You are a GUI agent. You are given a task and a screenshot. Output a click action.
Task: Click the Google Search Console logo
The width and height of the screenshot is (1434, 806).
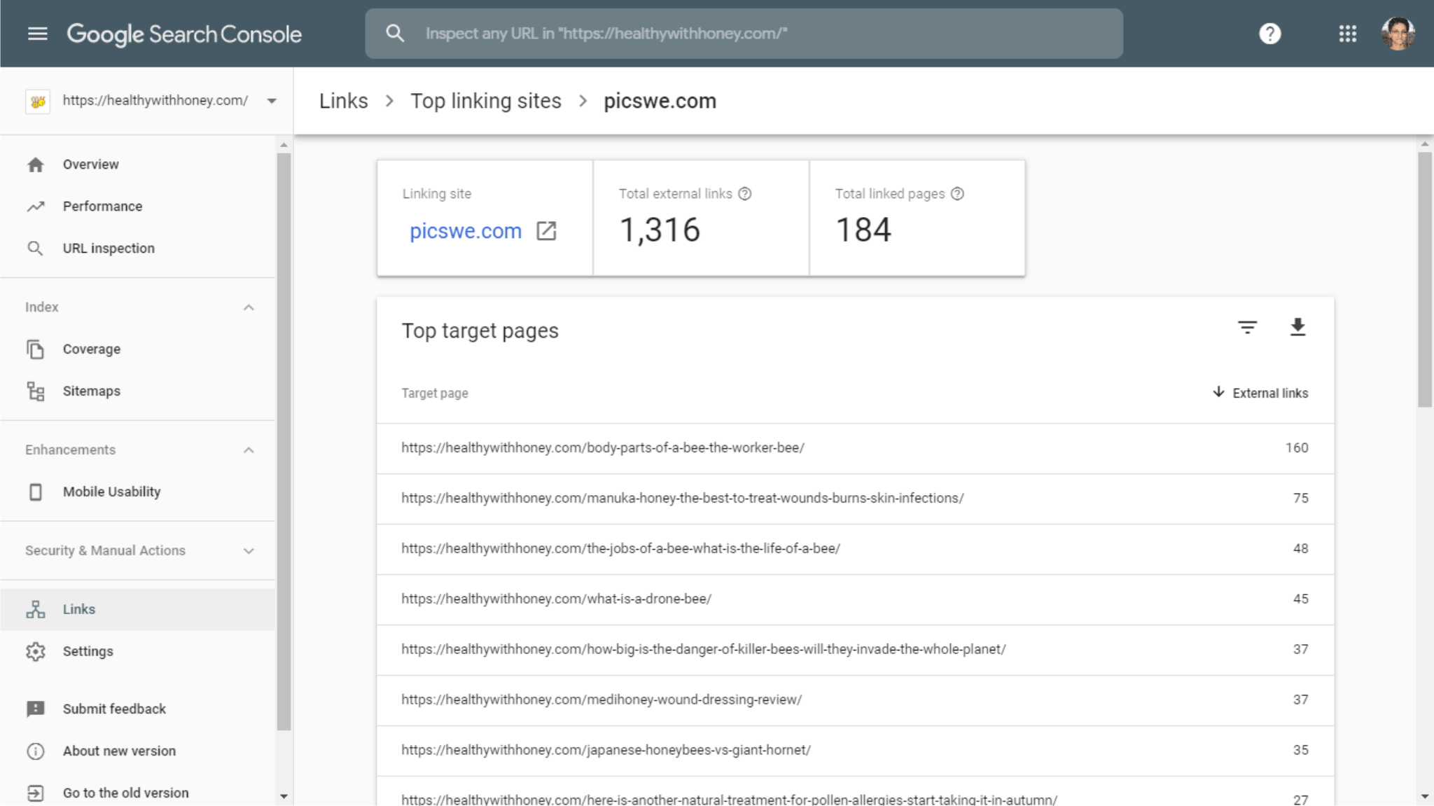pyautogui.click(x=184, y=34)
